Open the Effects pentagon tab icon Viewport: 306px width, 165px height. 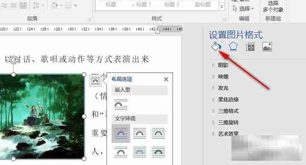pyautogui.click(x=233, y=46)
